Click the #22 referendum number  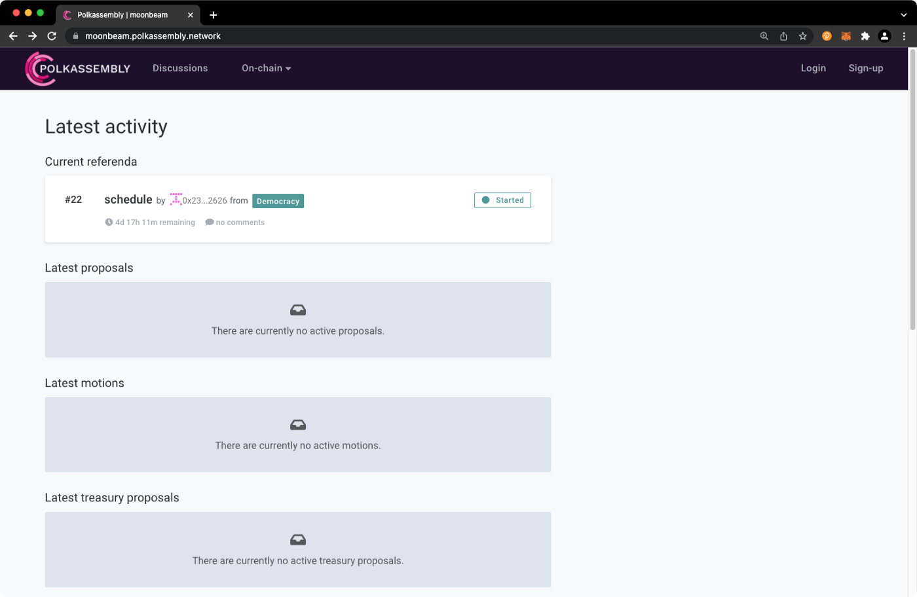[x=73, y=200]
